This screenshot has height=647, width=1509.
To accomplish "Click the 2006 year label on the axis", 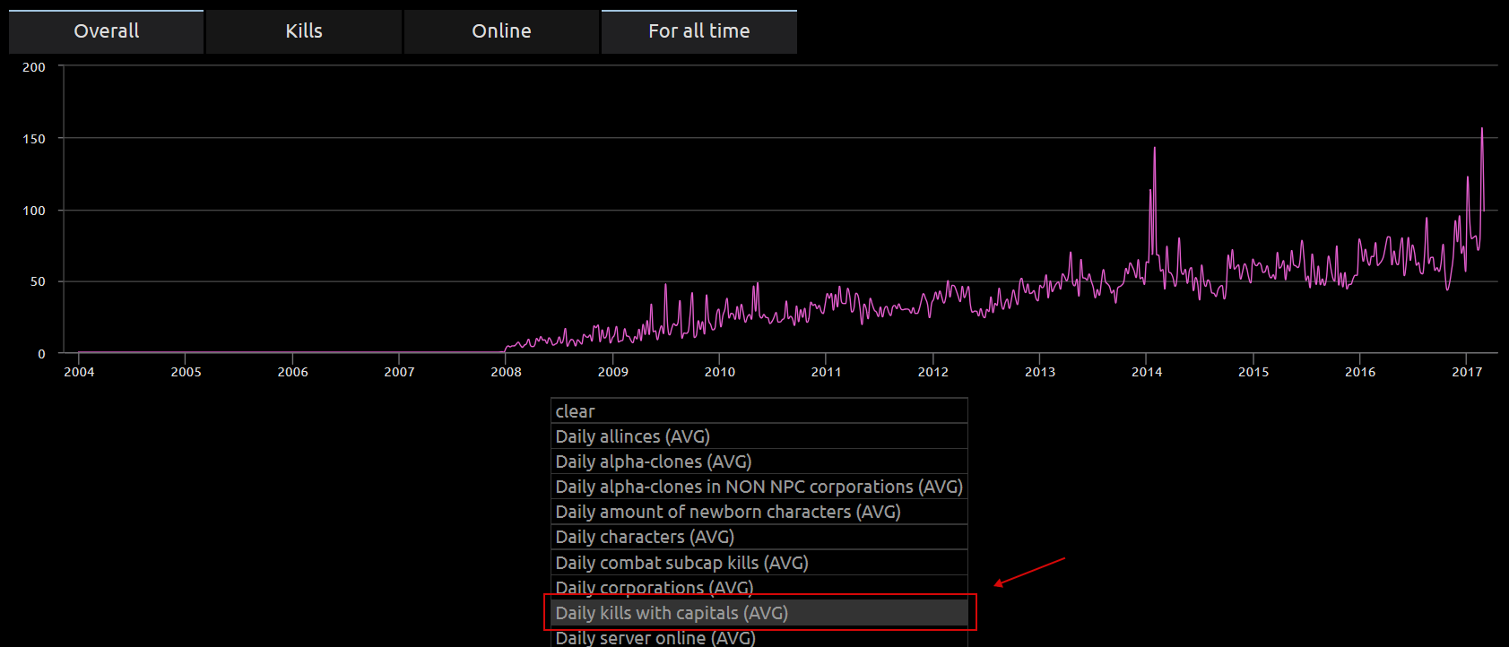I will (292, 372).
